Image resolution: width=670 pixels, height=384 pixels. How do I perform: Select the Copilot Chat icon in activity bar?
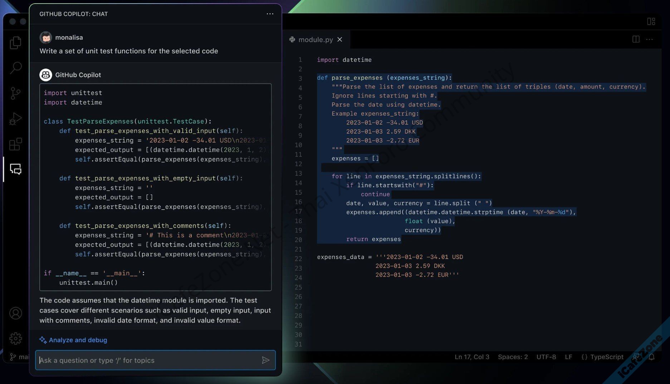pos(16,169)
